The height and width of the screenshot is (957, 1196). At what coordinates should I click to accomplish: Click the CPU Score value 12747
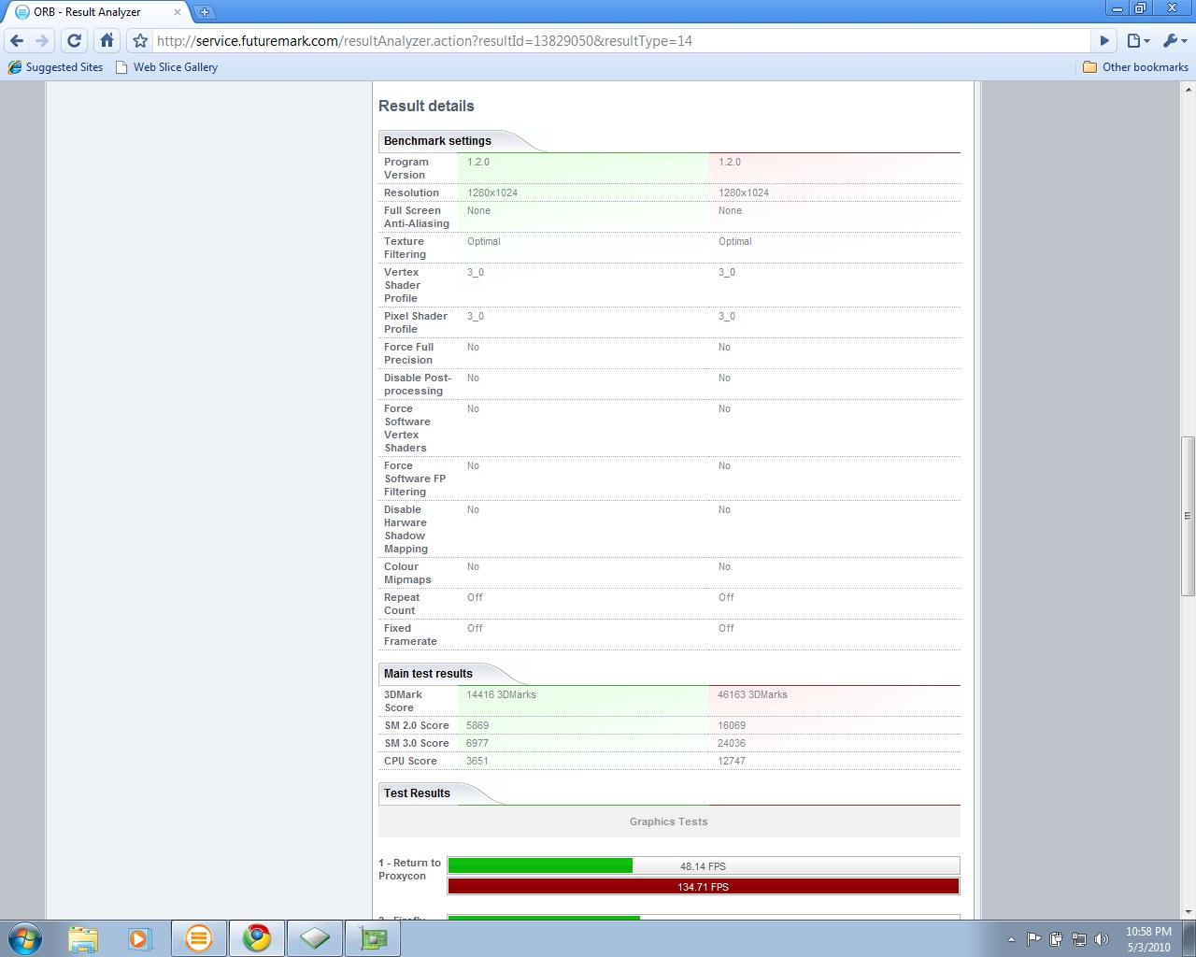tap(732, 762)
